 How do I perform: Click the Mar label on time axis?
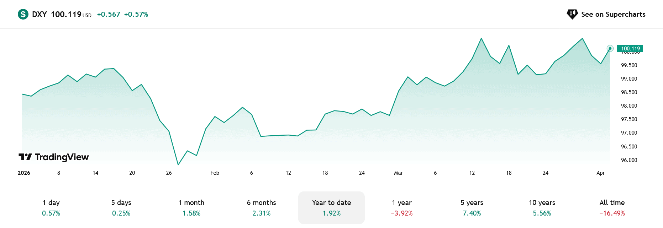(x=398, y=173)
